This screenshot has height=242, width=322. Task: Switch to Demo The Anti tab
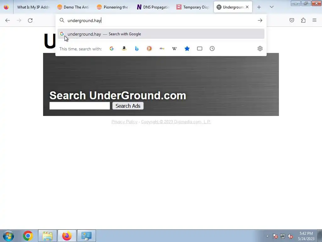pos(73,7)
